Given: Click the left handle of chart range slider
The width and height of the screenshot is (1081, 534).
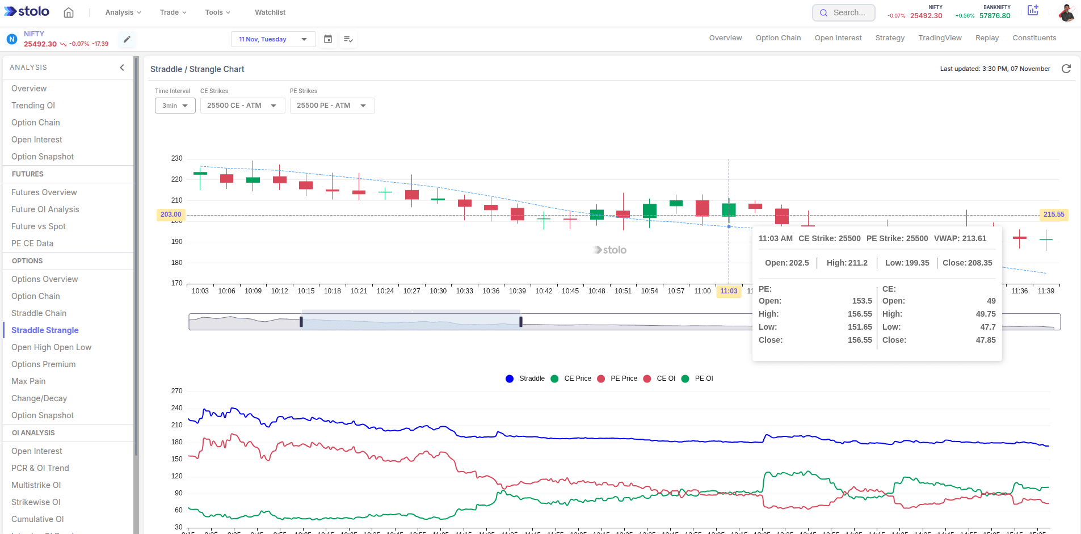Looking at the screenshot, I should pos(301,322).
